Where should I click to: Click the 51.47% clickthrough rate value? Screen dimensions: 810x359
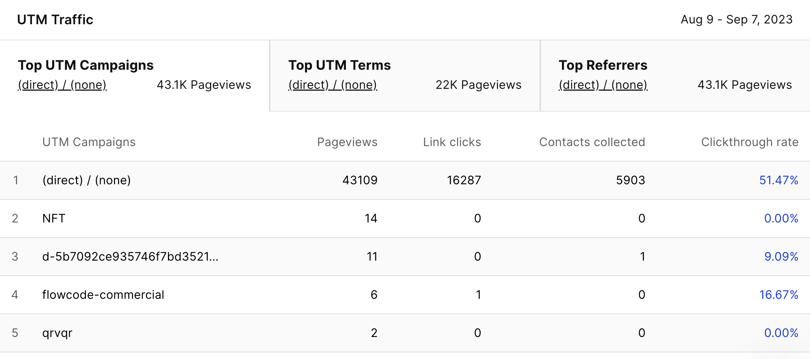click(779, 180)
